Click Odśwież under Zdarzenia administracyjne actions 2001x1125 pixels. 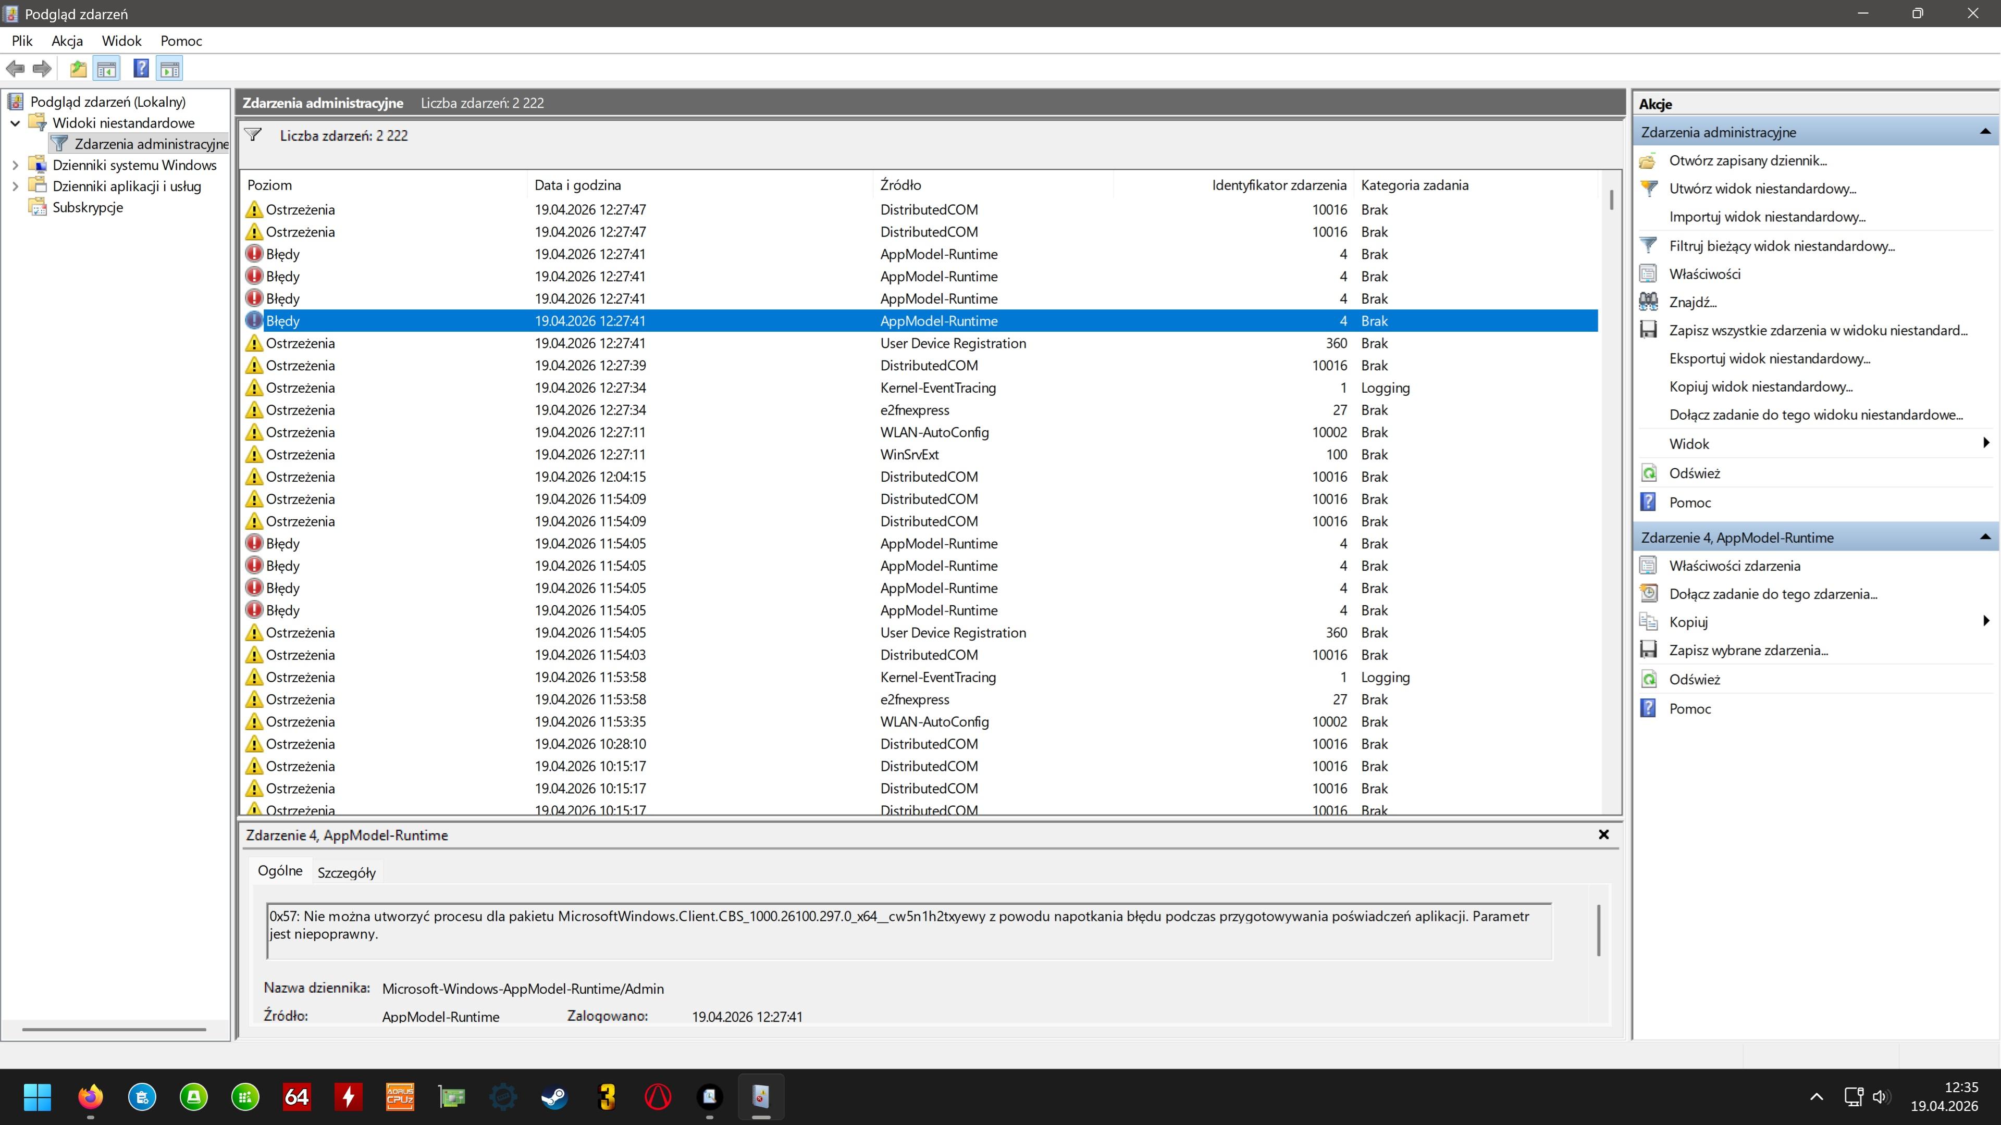(x=1694, y=473)
